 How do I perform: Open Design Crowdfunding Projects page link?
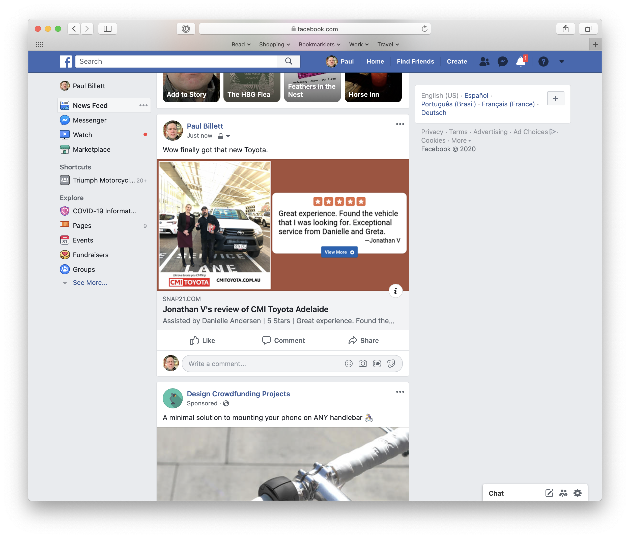point(238,394)
